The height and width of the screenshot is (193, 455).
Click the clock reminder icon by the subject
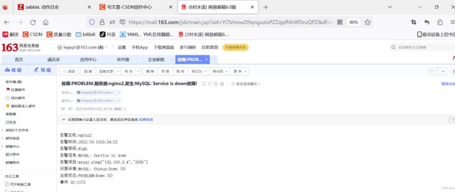216,84
